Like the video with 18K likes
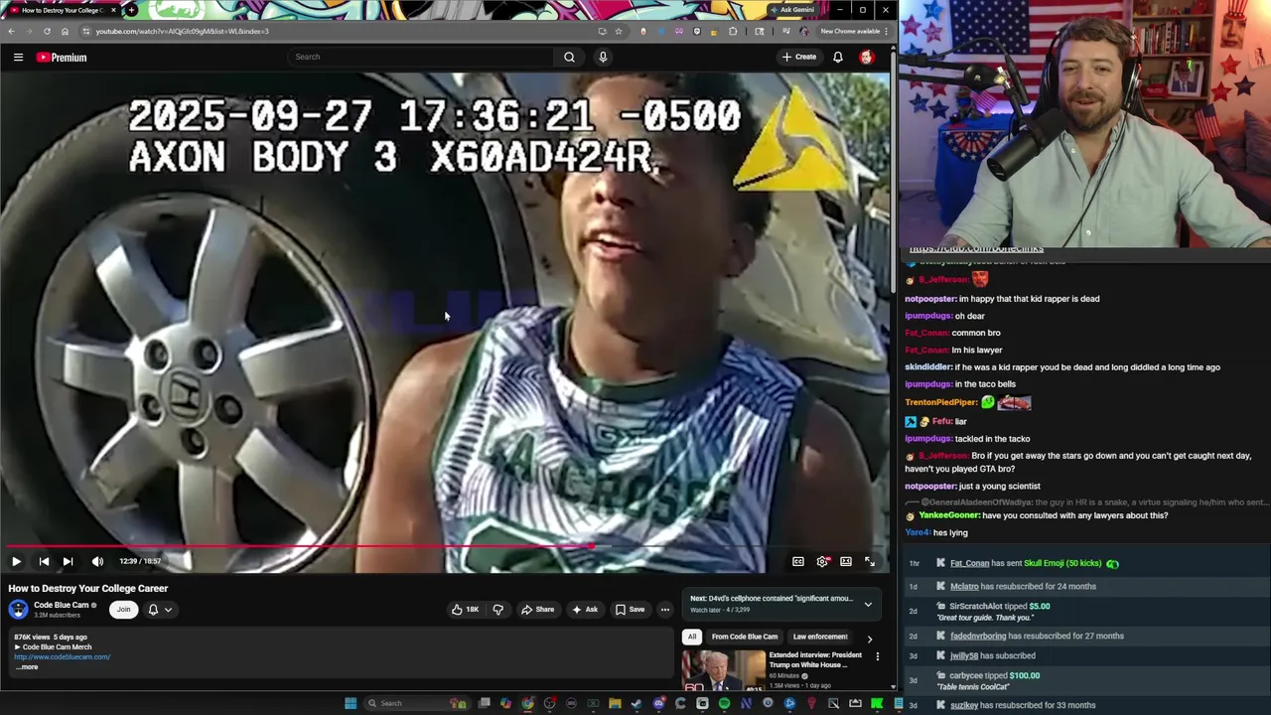The height and width of the screenshot is (715, 1271). tap(465, 610)
